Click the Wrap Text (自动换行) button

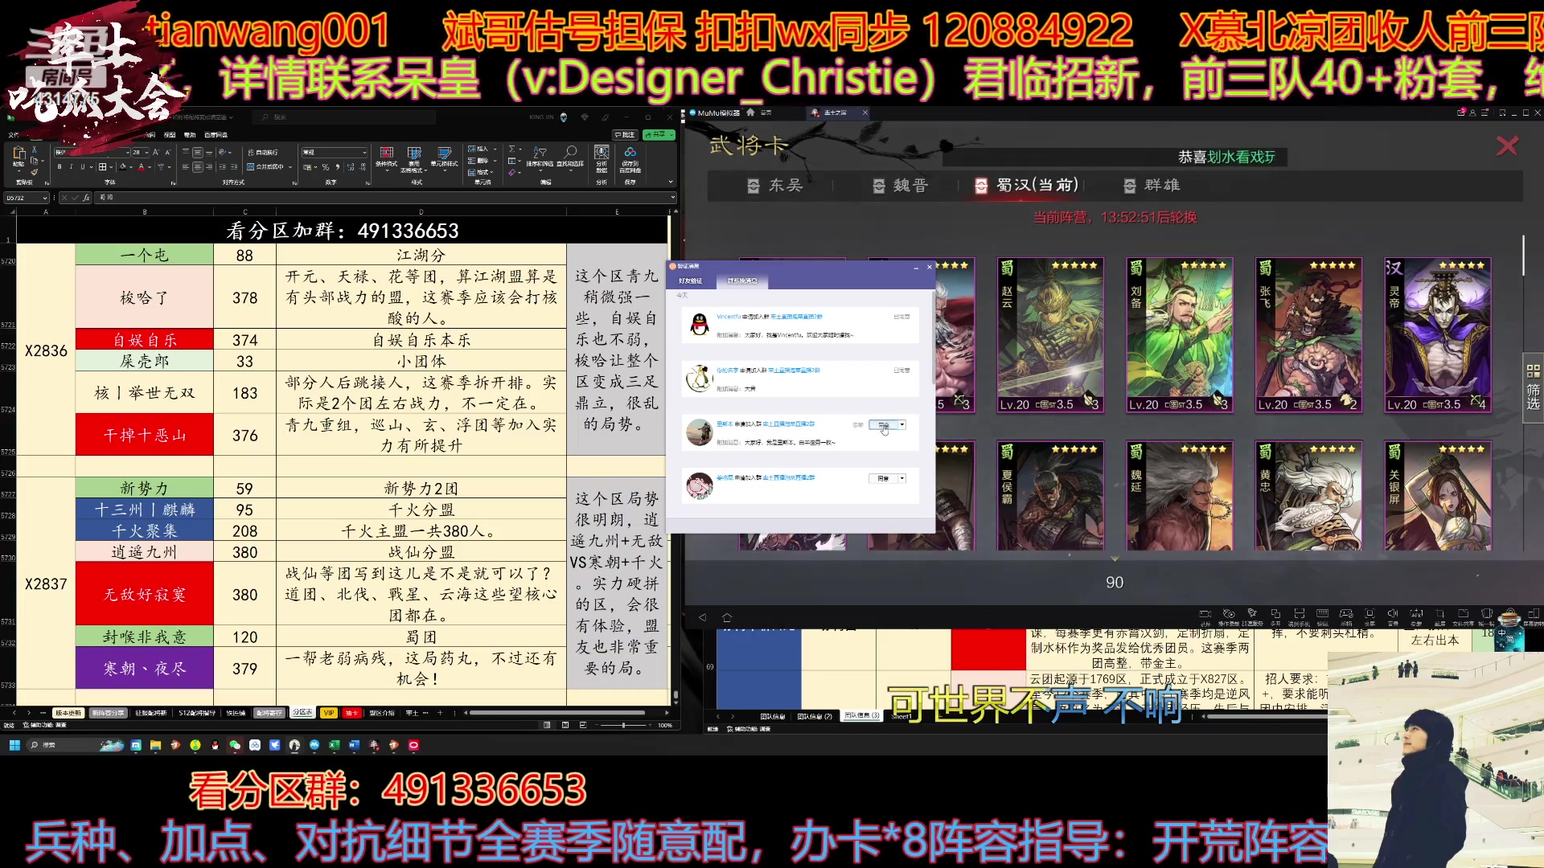[263, 152]
